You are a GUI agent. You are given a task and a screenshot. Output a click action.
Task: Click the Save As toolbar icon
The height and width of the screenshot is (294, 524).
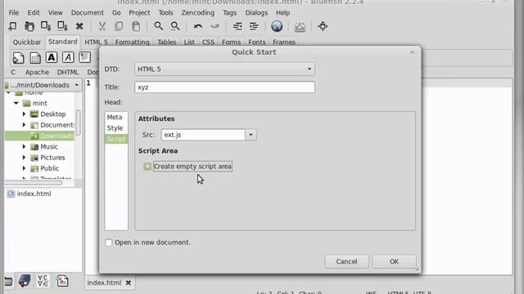click(x=62, y=26)
